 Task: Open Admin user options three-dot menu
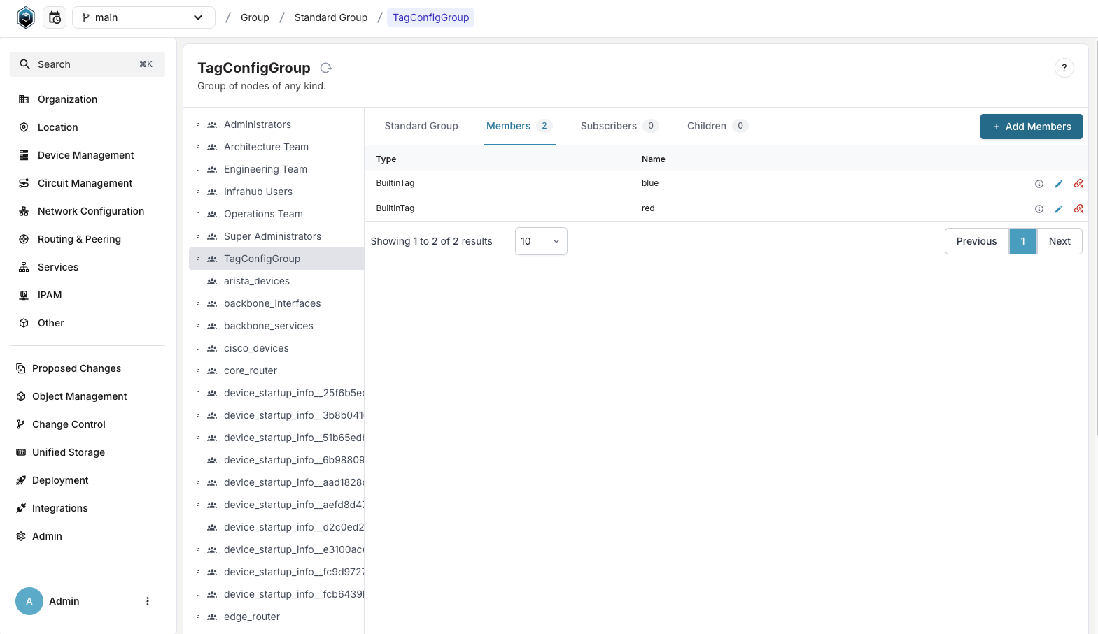point(147,601)
